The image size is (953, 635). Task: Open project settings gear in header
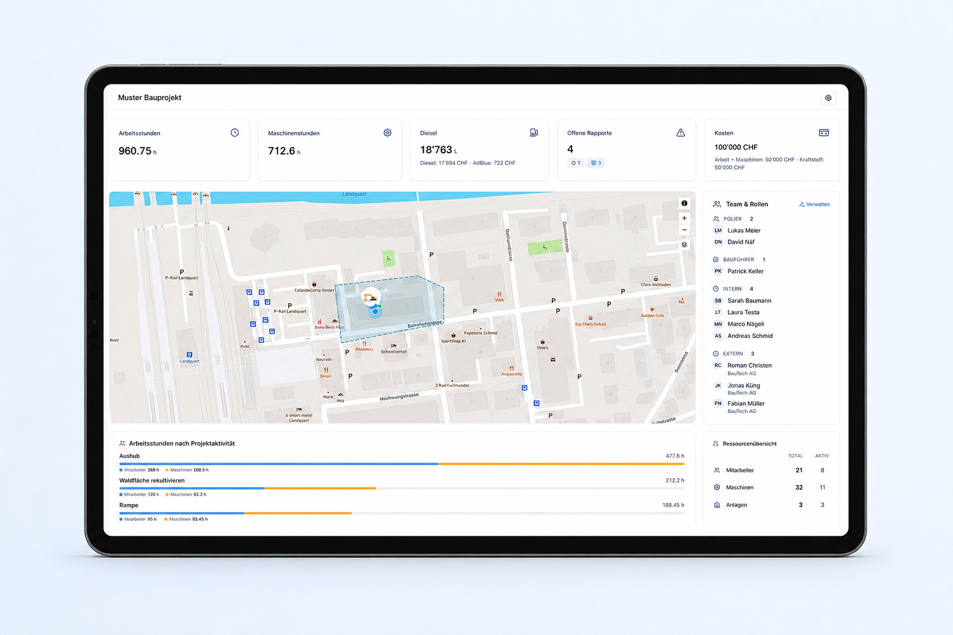click(x=828, y=98)
